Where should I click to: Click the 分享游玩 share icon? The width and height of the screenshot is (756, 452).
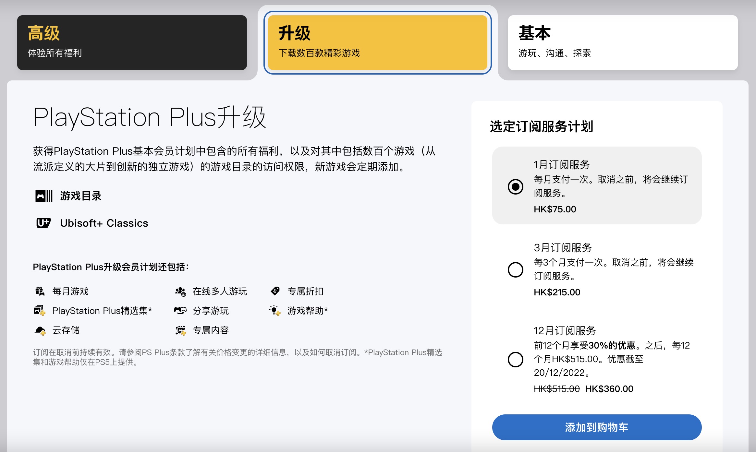178,311
